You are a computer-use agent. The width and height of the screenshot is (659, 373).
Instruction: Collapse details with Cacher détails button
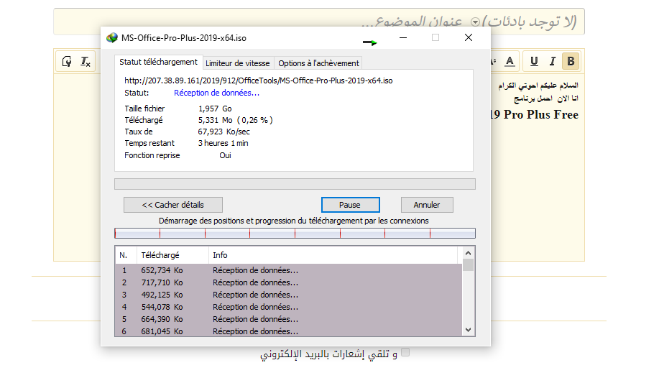point(172,205)
